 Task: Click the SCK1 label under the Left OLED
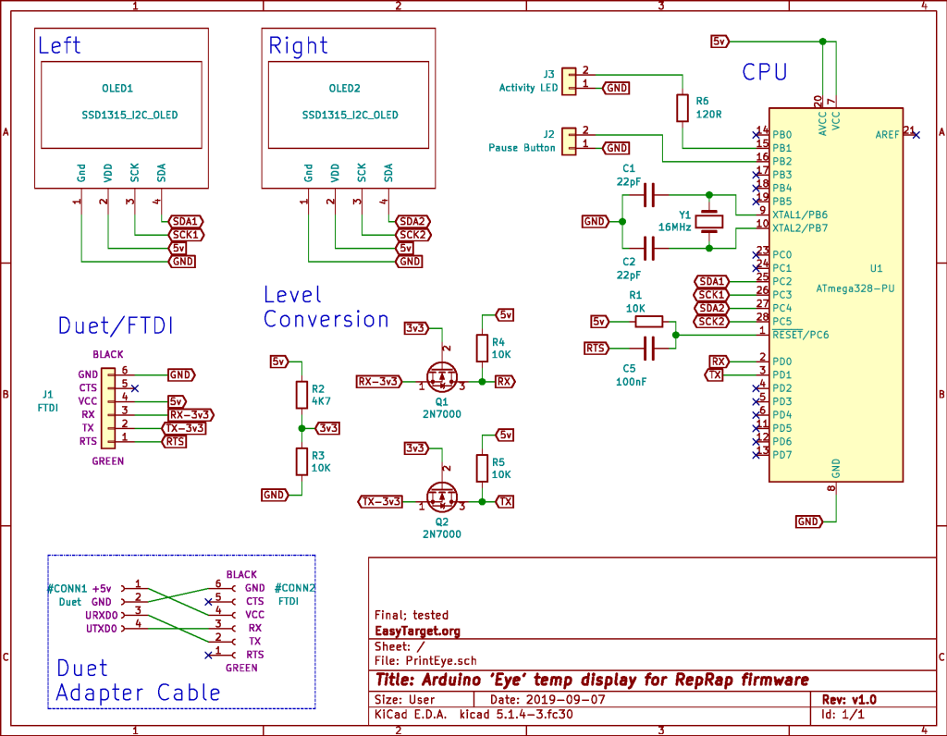click(x=185, y=235)
